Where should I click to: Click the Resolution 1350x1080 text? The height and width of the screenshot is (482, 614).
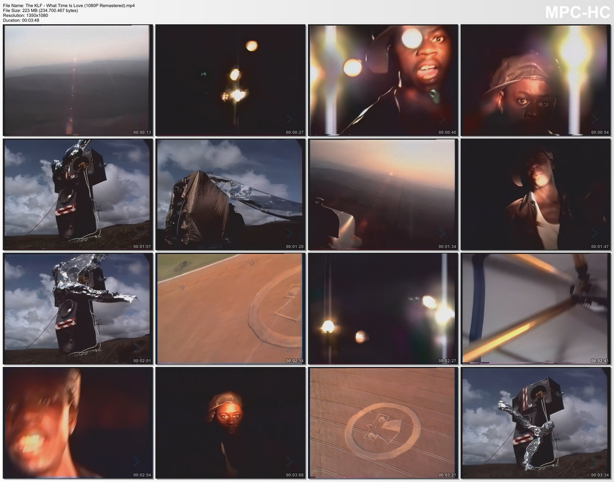(25, 15)
